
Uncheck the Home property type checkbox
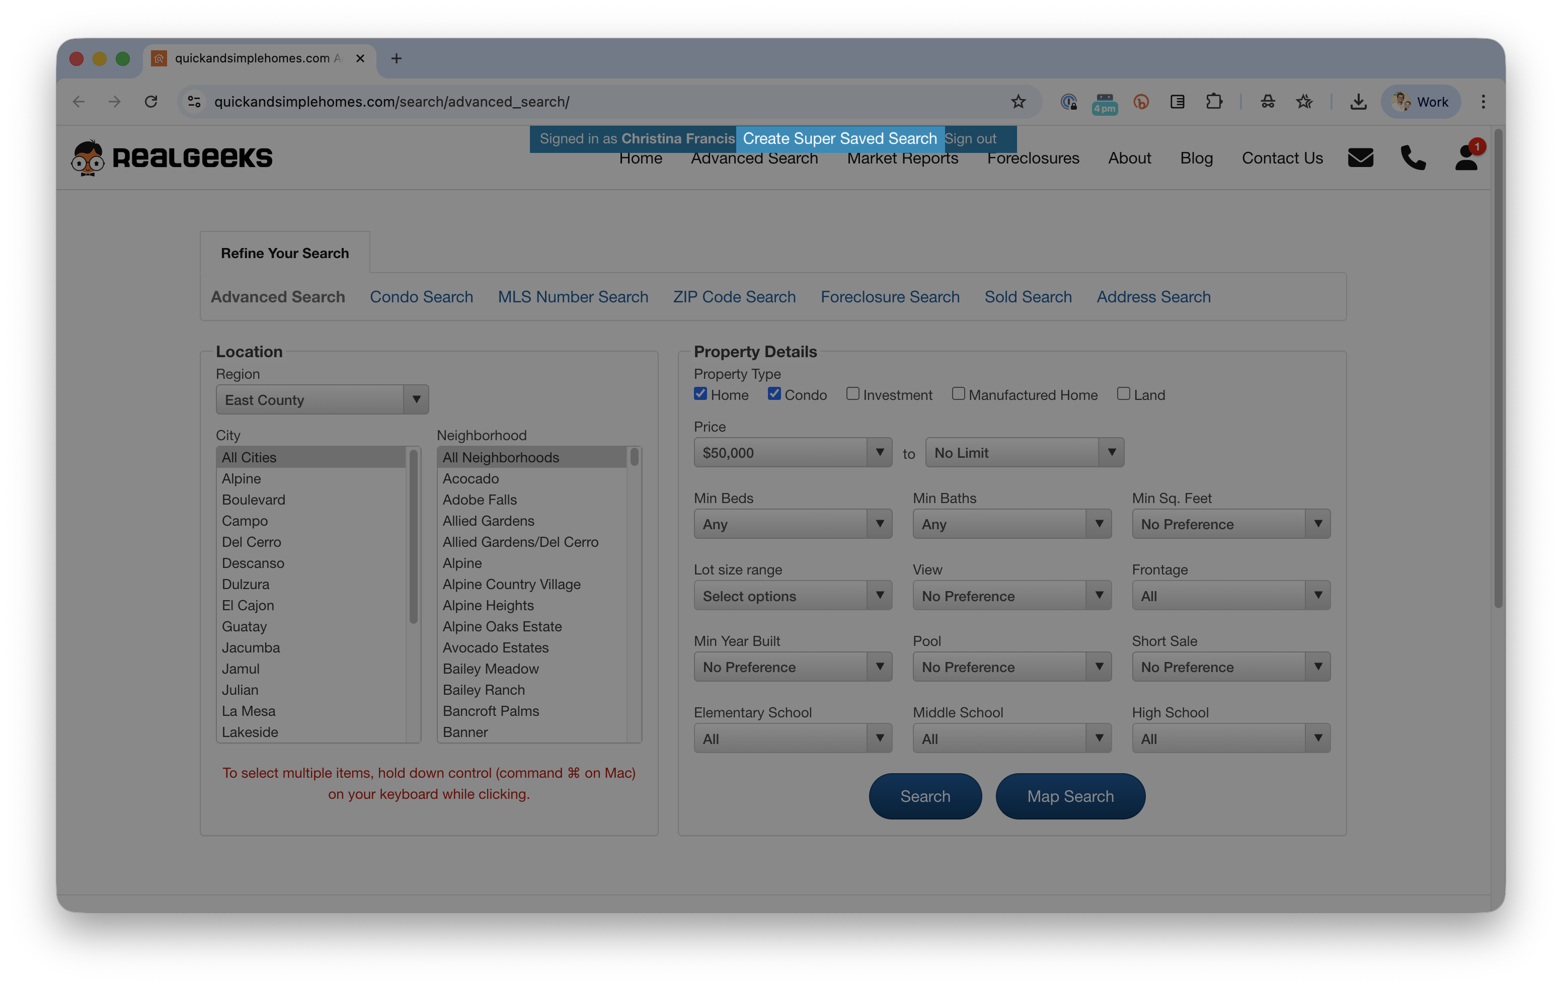pyautogui.click(x=700, y=393)
